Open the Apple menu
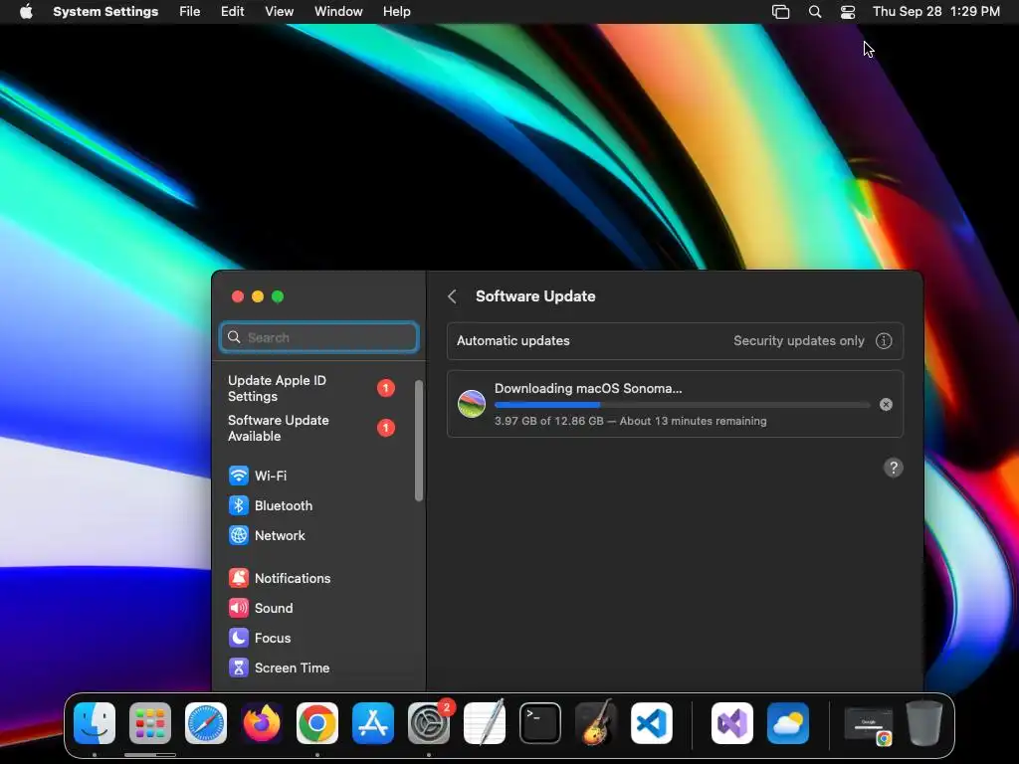This screenshot has height=764, width=1019. pos(26,12)
